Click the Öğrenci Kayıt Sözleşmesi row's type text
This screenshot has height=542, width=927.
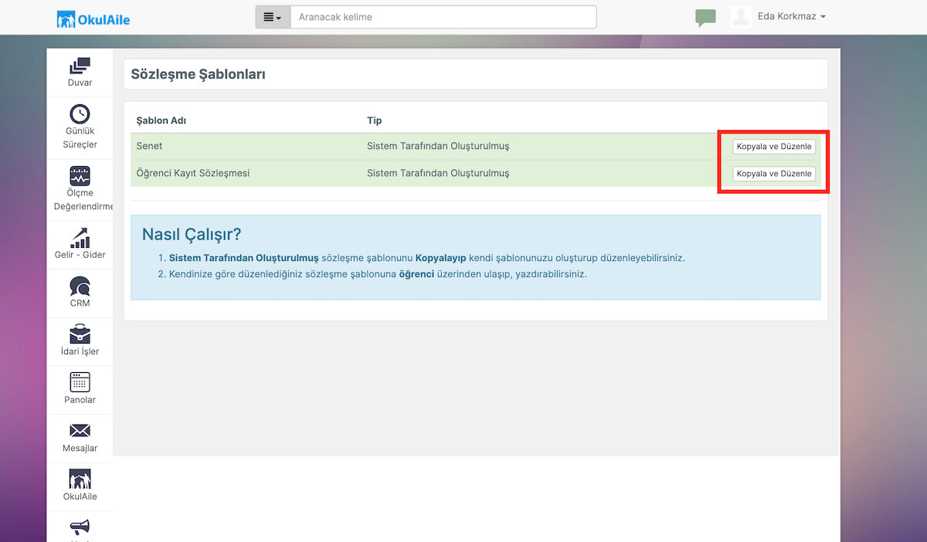click(x=438, y=173)
